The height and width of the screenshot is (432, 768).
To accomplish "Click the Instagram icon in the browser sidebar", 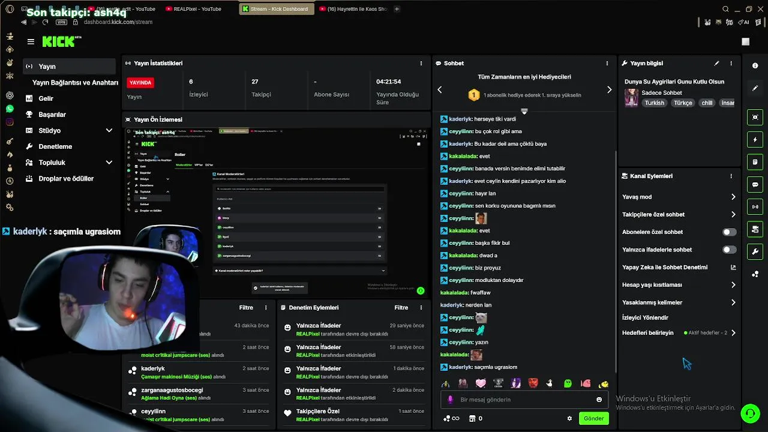I will coord(10,122).
